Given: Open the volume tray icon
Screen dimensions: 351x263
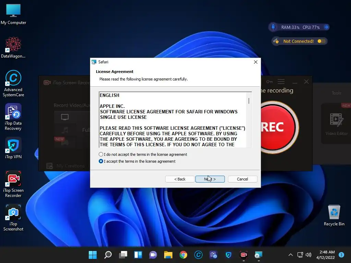Looking at the screenshot, I should pos(308,255).
